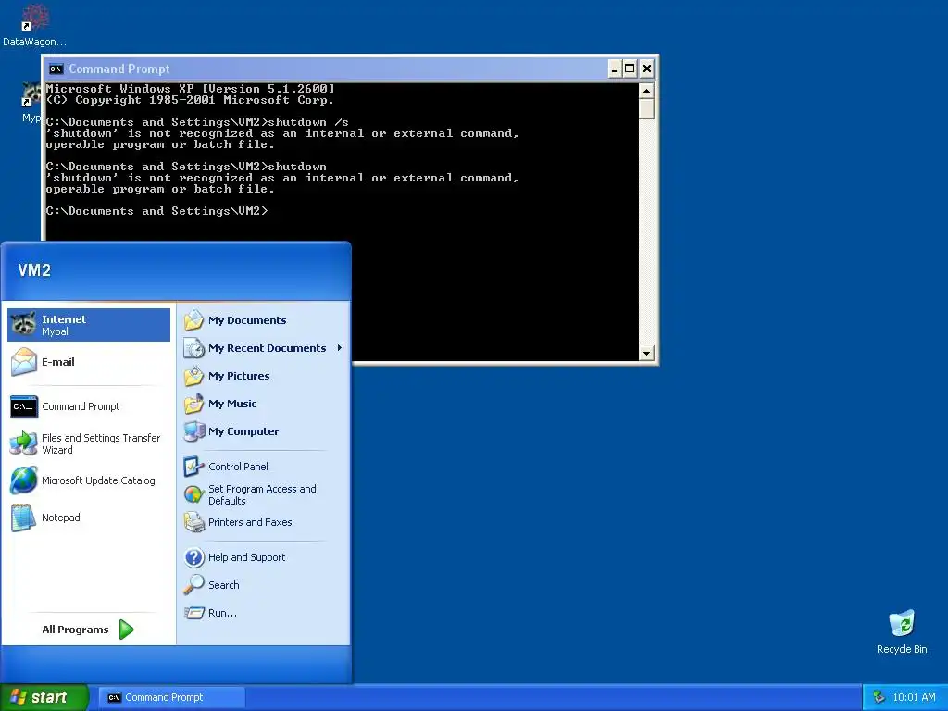Click the Start button
This screenshot has width=948, height=711.
coord(44,697)
